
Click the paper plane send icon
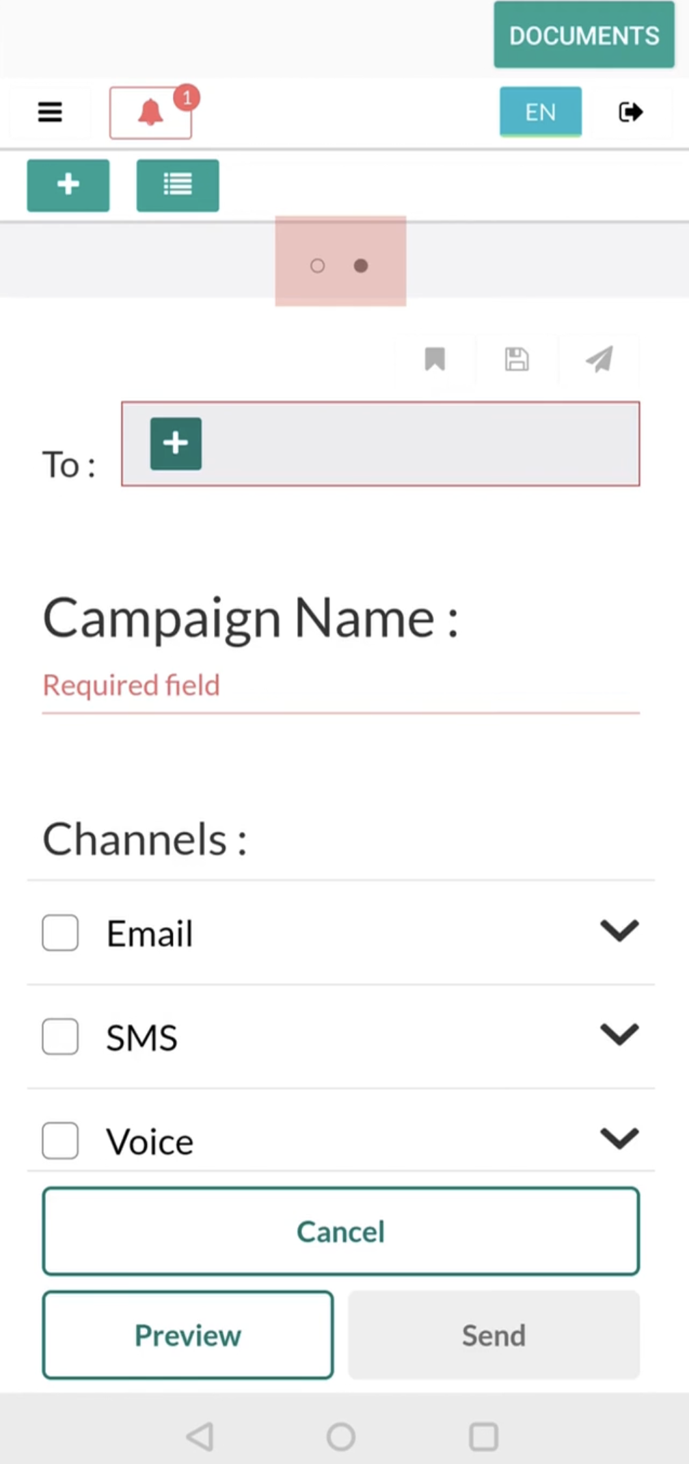point(599,359)
